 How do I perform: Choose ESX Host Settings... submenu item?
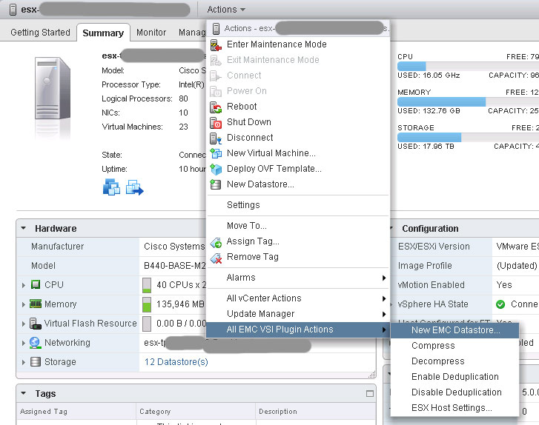[454, 408]
